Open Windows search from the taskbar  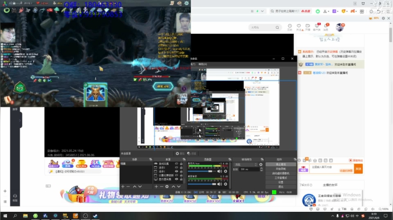(15, 216)
